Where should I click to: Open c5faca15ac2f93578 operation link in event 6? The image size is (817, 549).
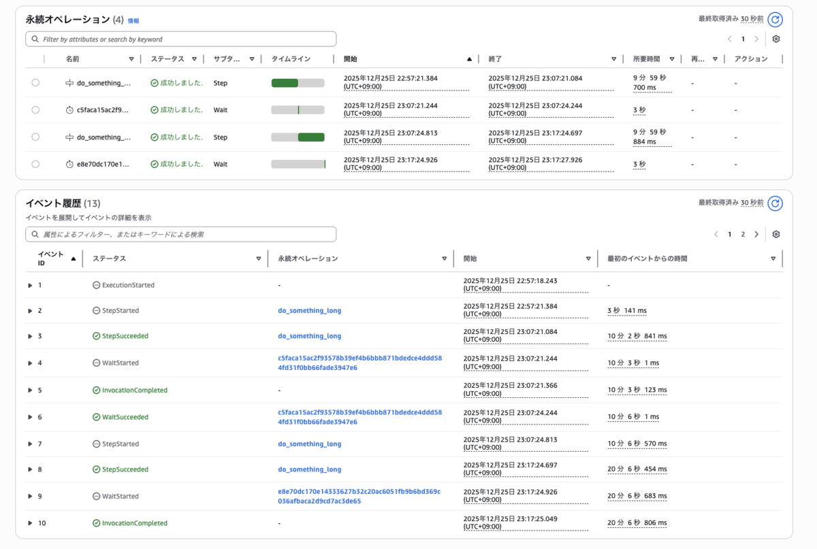[359, 417]
